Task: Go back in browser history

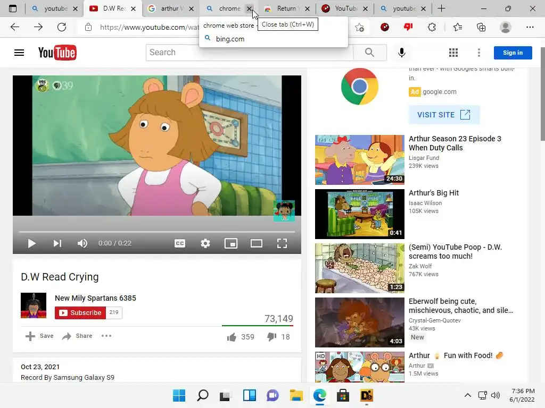Action: [15, 27]
